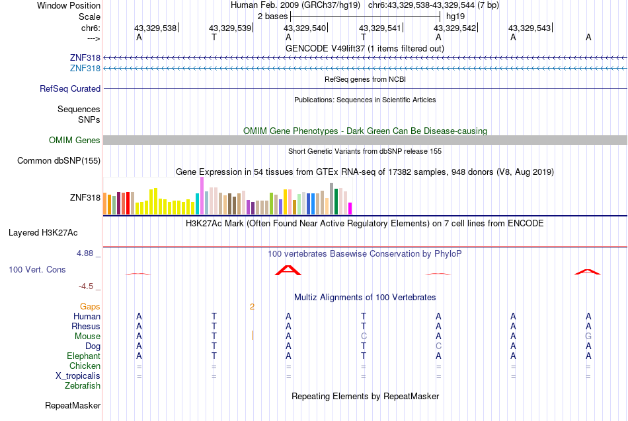Screen dimensions: 628x421
Task: Open the RefSeq genes from NCBI title
Action: (365, 79)
